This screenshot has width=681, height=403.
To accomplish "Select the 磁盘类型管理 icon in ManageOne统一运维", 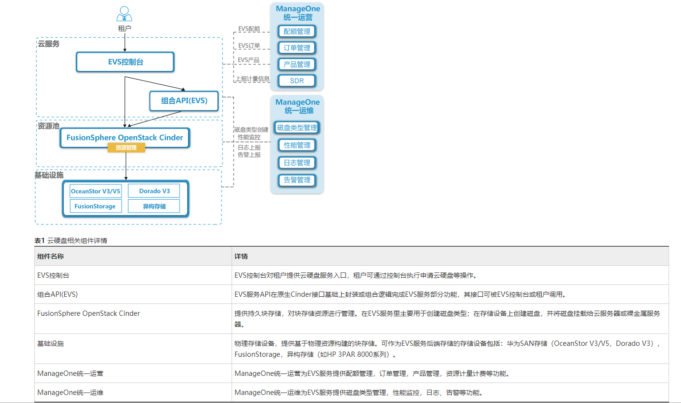I will click(296, 127).
